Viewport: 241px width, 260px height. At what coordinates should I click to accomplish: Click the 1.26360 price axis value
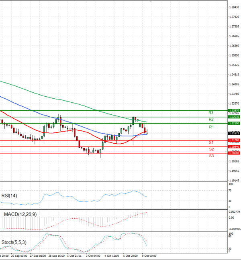[x=234, y=46]
